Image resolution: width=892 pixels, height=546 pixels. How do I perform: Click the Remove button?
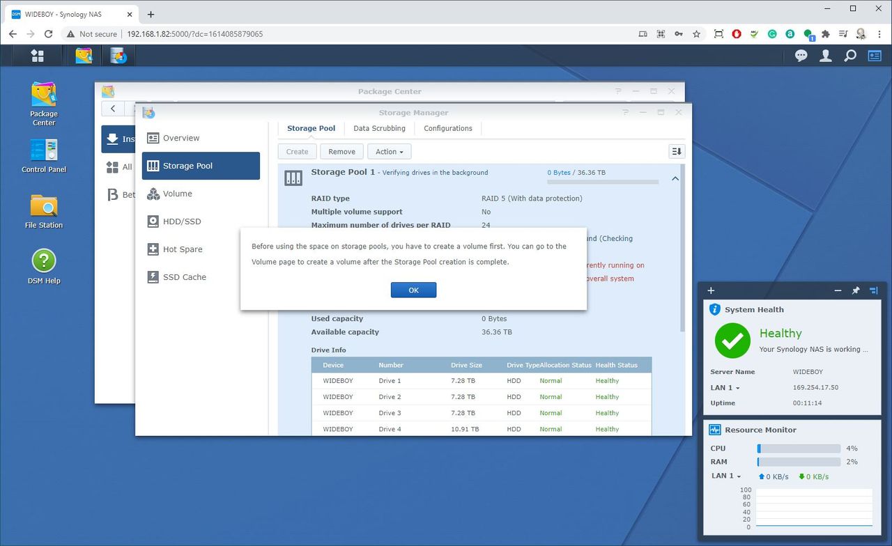pos(341,151)
